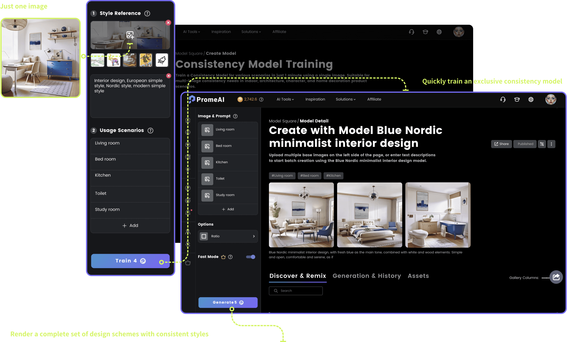Screen dimensions: 567x342
Task: Open Solutions menu in back window
Action: click(251, 32)
